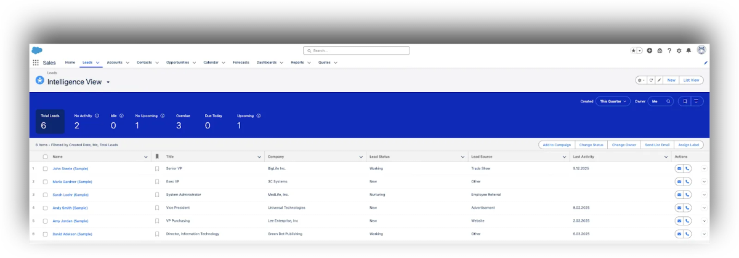
Task: Expand row actions for David Adelson
Action: 704,234
